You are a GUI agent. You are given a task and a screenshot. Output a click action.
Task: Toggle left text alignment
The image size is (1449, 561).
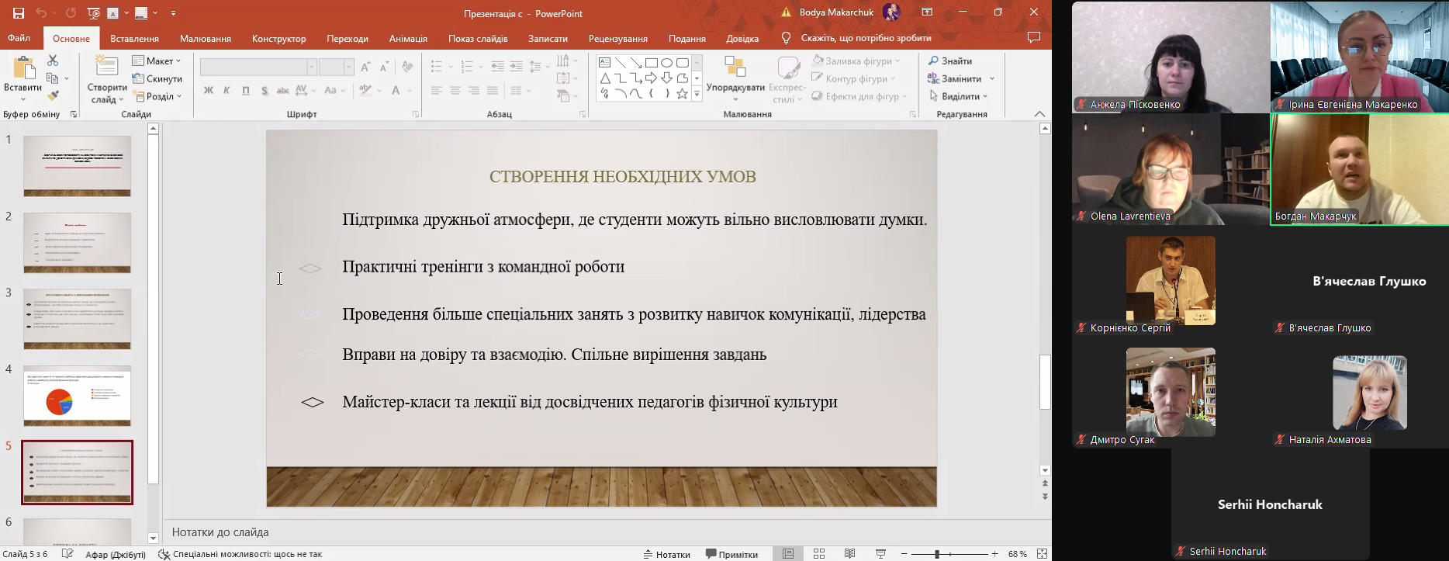[437, 91]
